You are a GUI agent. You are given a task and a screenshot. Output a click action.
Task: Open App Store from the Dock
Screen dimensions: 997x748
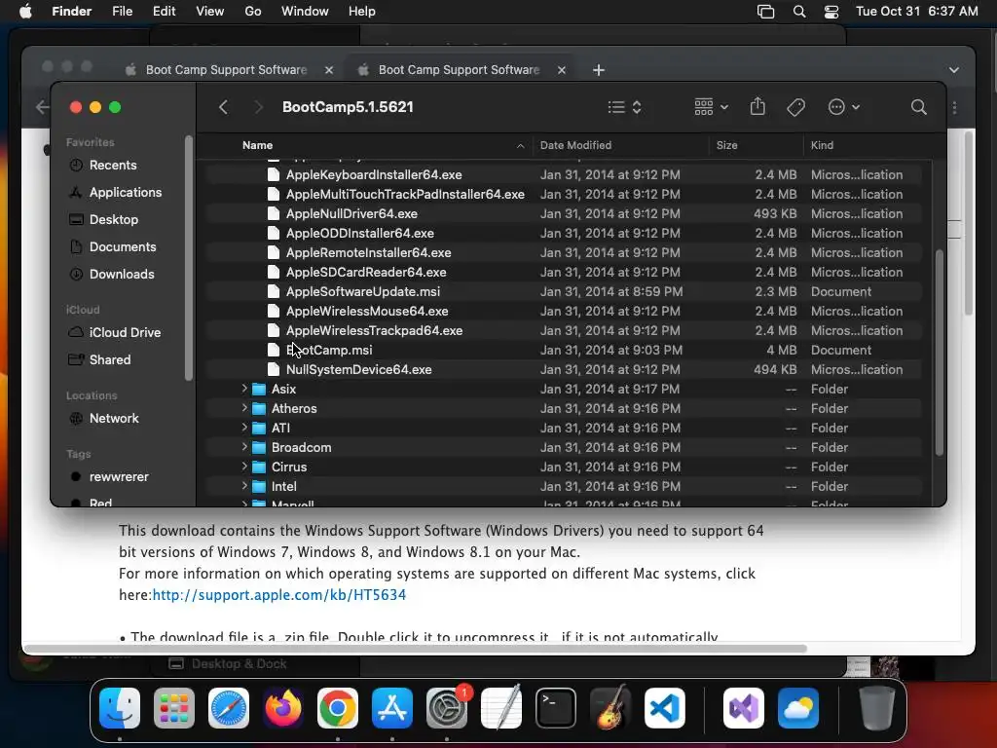(392, 709)
